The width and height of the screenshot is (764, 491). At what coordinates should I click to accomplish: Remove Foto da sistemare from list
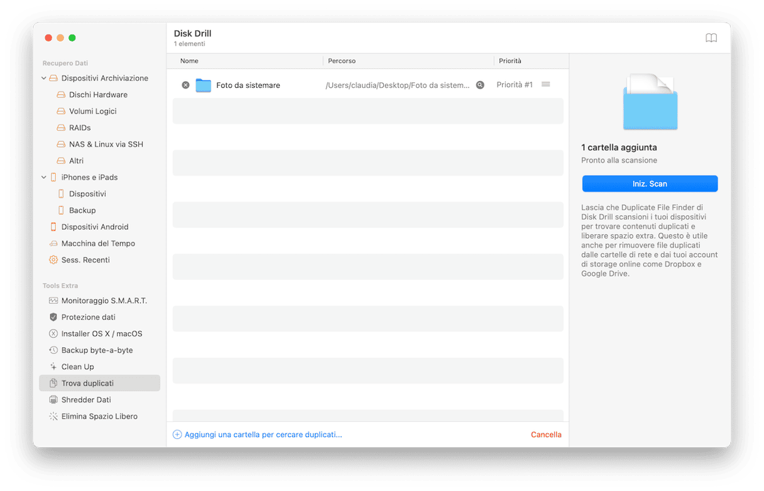(x=185, y=85)
